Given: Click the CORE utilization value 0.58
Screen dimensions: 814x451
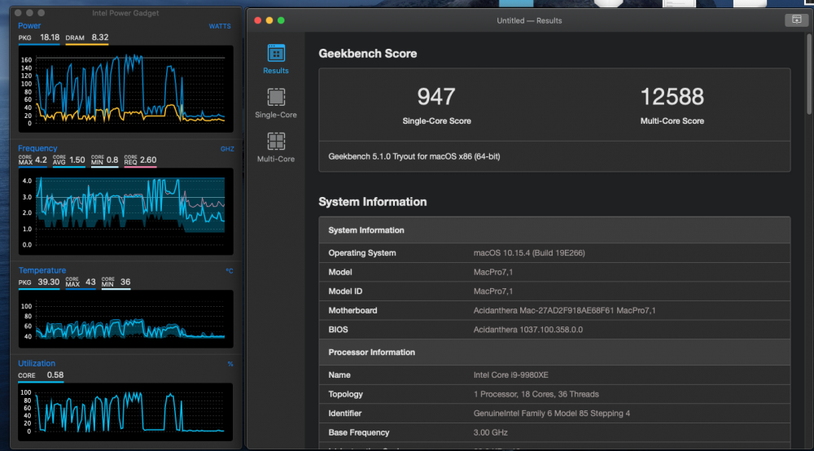Looking at the screenshot, I should click(55, 374).
